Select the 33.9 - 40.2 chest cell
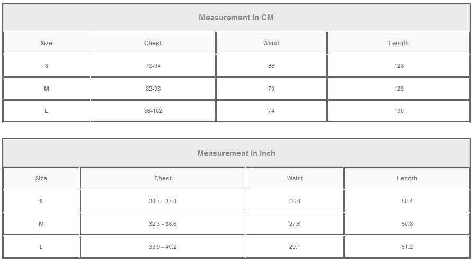The height and width of the screenshot is (261, 472). point(163,247)
